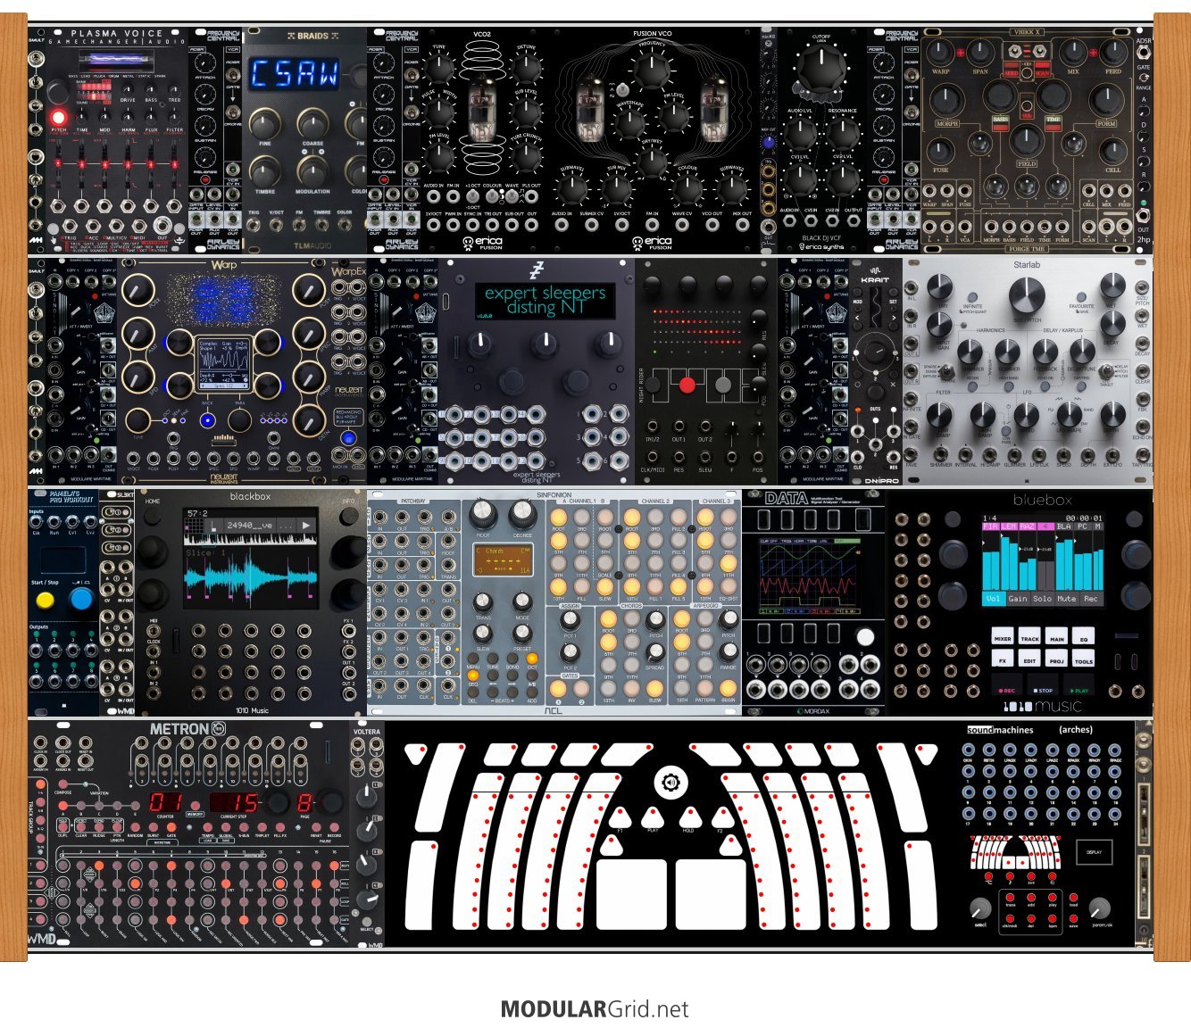Switch to the Gain tab on bluebox
This screenshot has height=1028, width=1191.
tap(1018, 599)
